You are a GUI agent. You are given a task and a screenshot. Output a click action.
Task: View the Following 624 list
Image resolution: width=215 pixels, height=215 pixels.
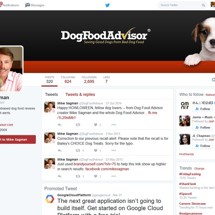point(68,80)
